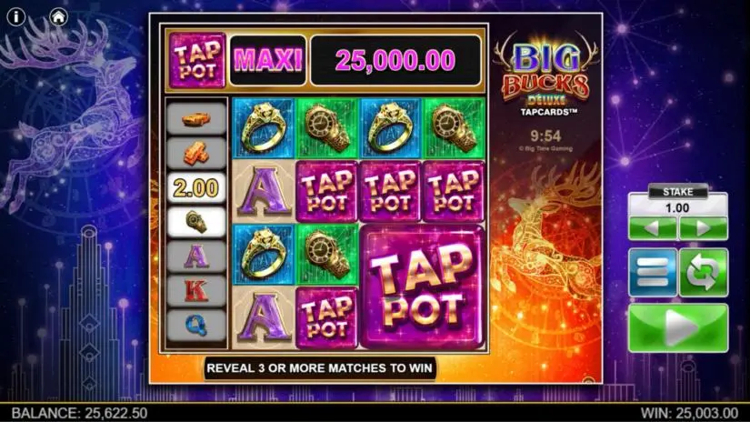Start the game with the large play button
The image size is (750, 422).
[678, 328]
